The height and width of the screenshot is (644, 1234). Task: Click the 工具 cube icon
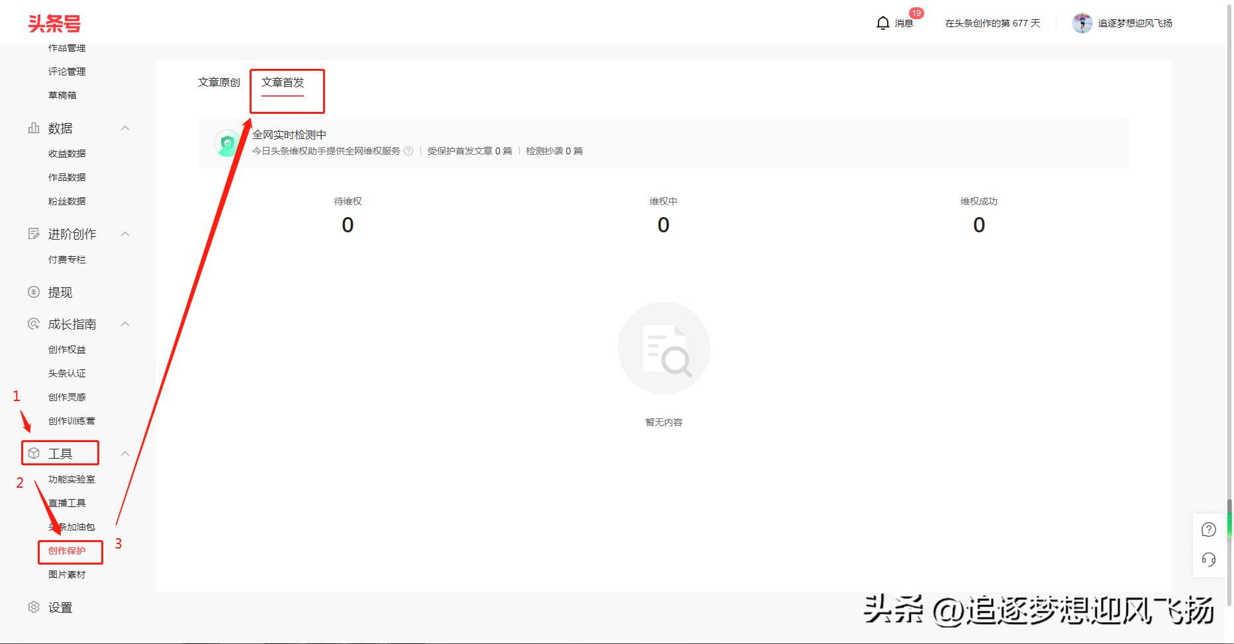coord(34,453)
